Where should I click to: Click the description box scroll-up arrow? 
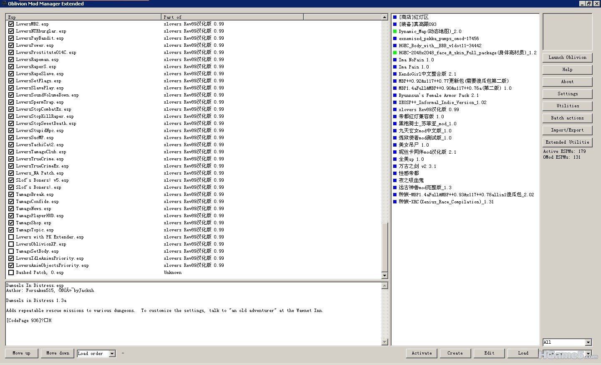coord(385,286)
